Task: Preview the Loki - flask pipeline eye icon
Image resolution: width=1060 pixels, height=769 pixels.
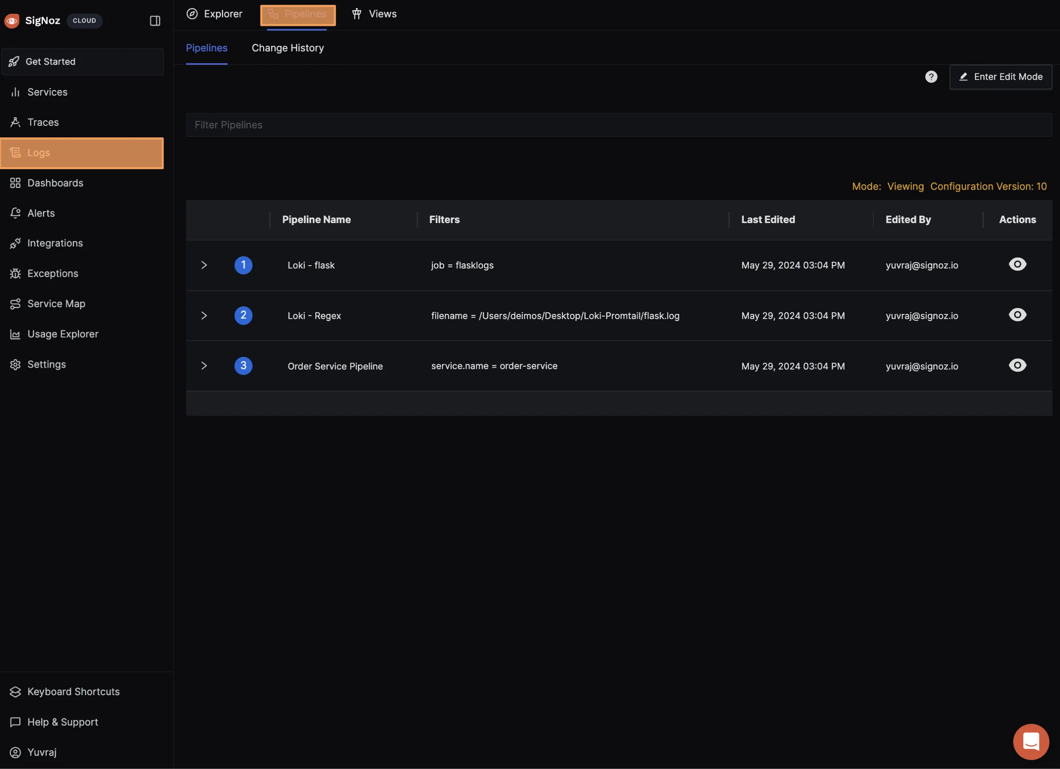Action: point(1017,264)
